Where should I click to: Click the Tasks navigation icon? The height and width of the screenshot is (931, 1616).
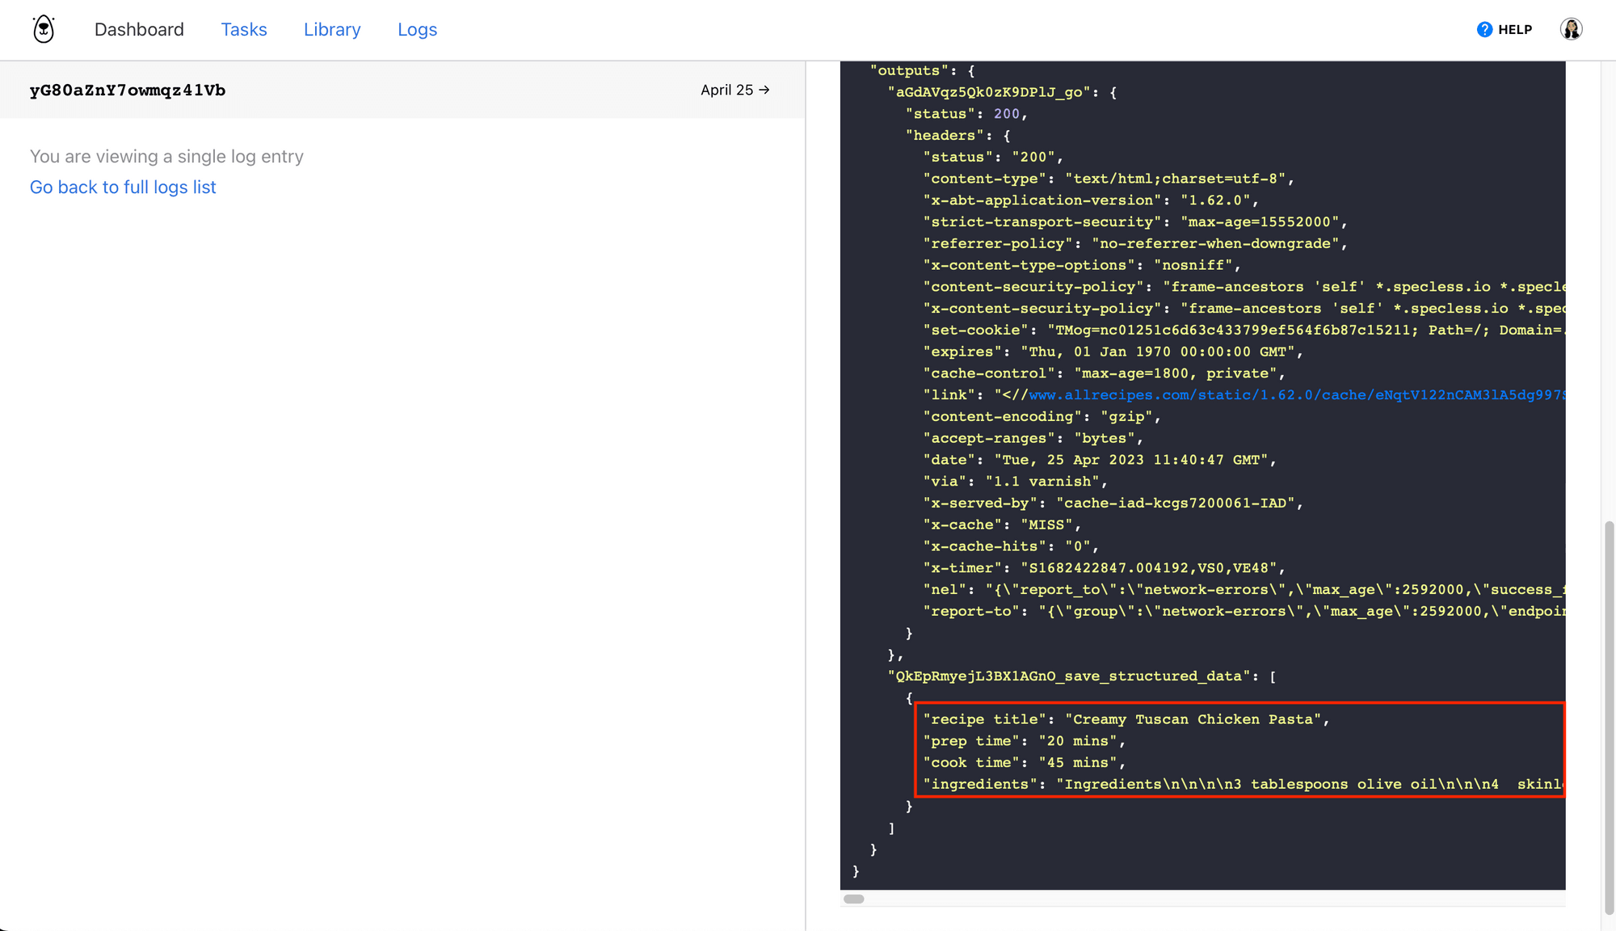click(x=243, y=30)
